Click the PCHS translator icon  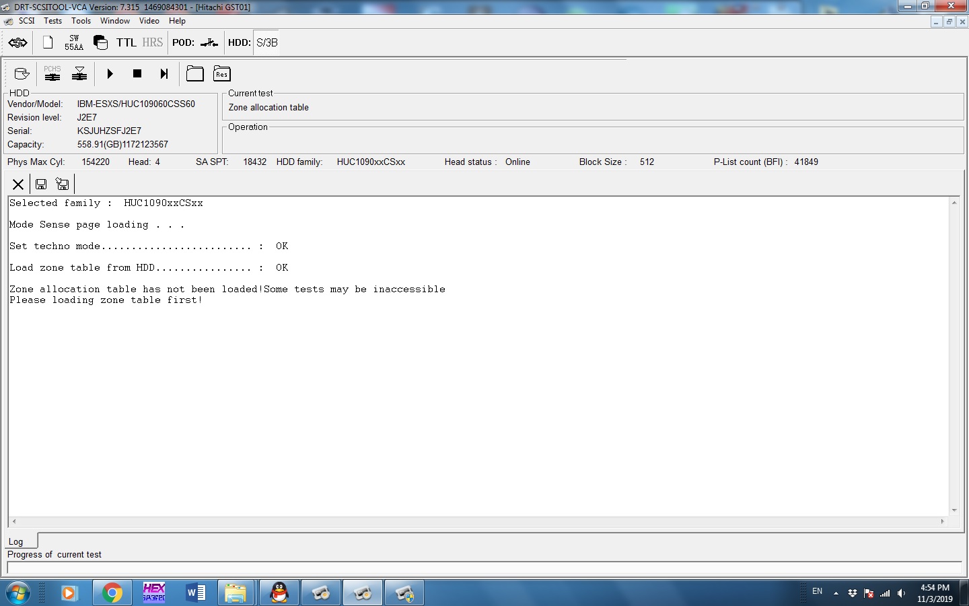click(52, 73)
